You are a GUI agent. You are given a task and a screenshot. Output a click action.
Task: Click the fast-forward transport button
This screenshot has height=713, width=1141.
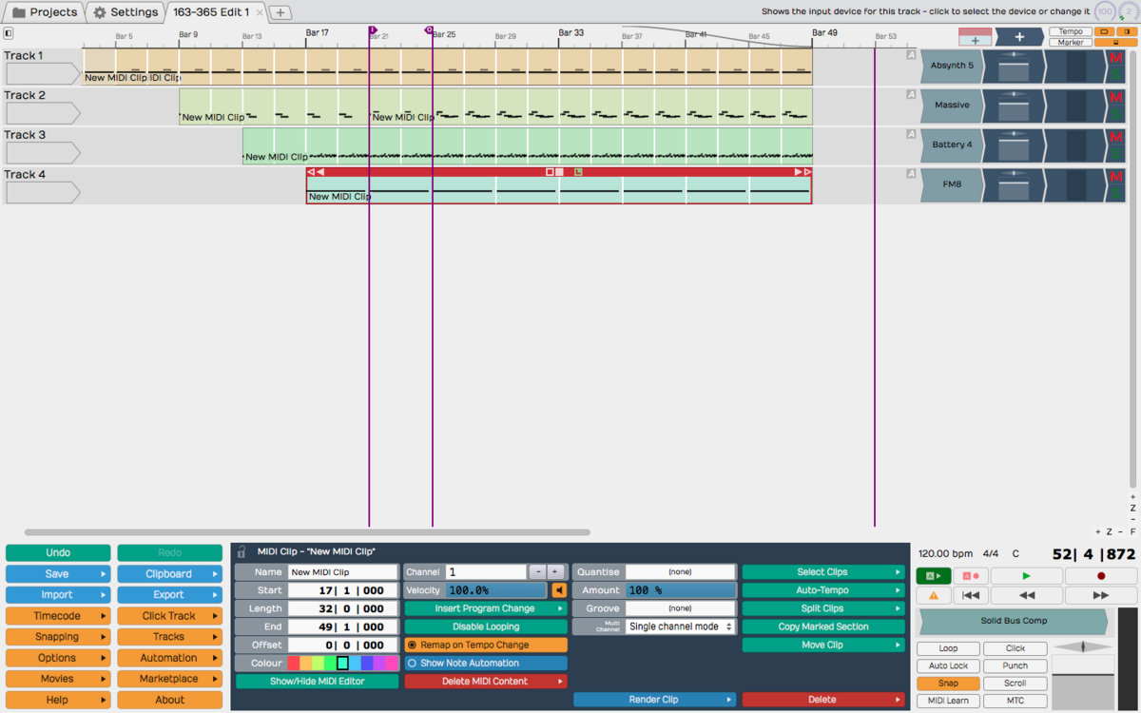(x=1101, y=595)
